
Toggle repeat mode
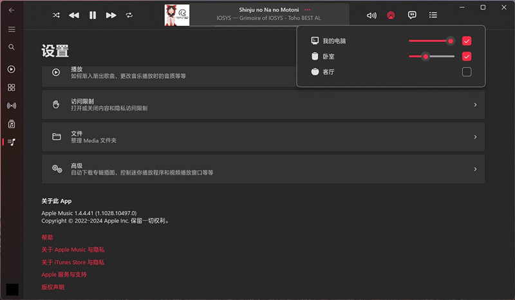pyautogui.click(x=129, y=15)
